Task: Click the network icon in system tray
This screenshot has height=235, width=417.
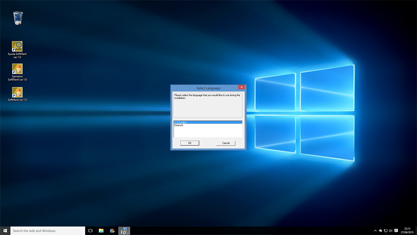Action: pyautogui.click(x=386, y=231)
